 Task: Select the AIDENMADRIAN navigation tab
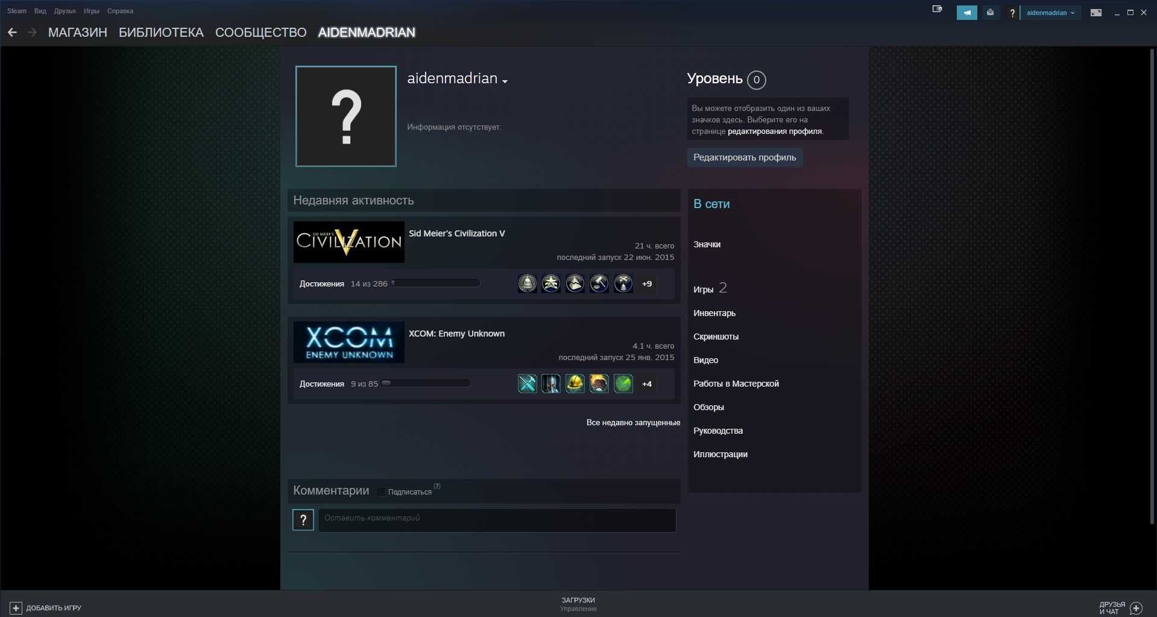367,33
